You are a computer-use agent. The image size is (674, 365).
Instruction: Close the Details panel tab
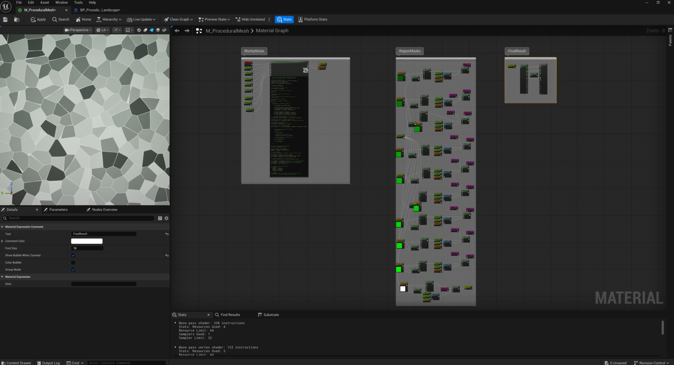pyautogui.click(x=37, y=210)
